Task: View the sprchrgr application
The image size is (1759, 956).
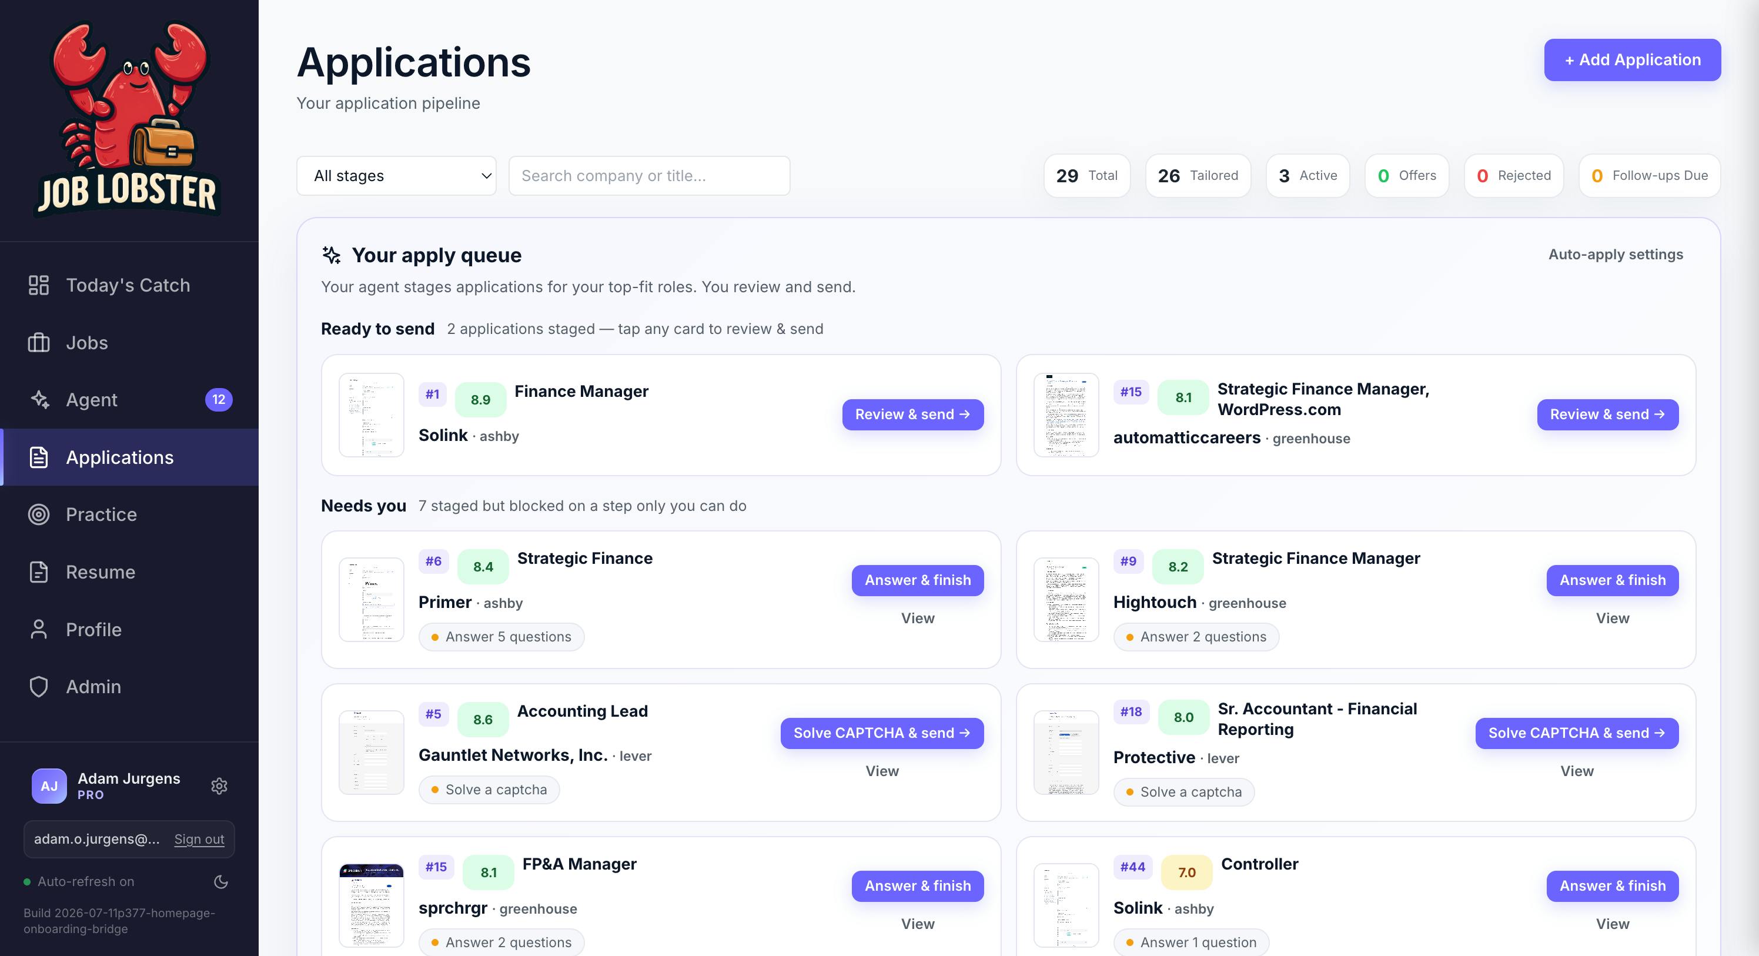Action: 917,924
